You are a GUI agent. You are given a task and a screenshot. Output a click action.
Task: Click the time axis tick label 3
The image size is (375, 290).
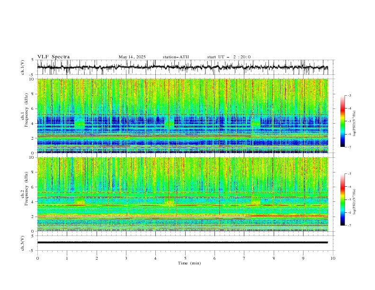[x=126, y=258]
